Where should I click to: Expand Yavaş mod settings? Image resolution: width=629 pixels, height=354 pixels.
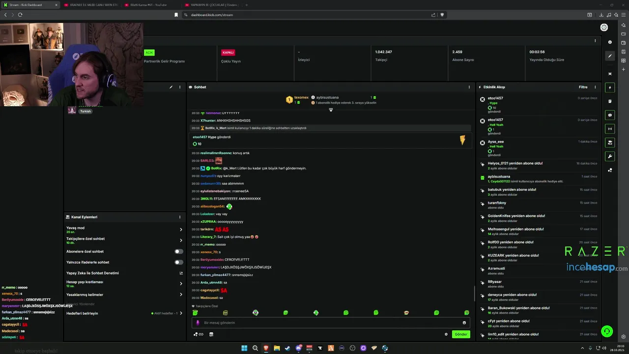click(x=124, y=230)
